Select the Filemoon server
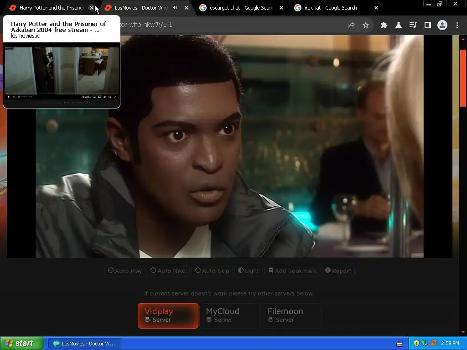The width and height of the screenshot is (467, 350). [x=291, y=316]
